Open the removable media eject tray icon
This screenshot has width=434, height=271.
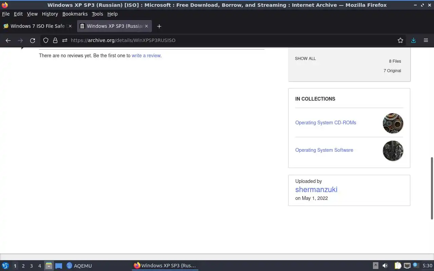tap(375, 266)
